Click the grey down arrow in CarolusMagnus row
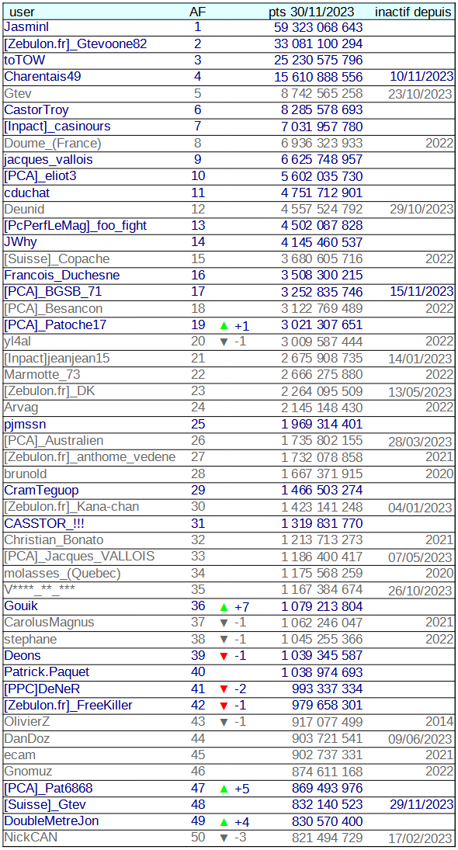Screen dimensions: 458x850 (x=224, y=623)
